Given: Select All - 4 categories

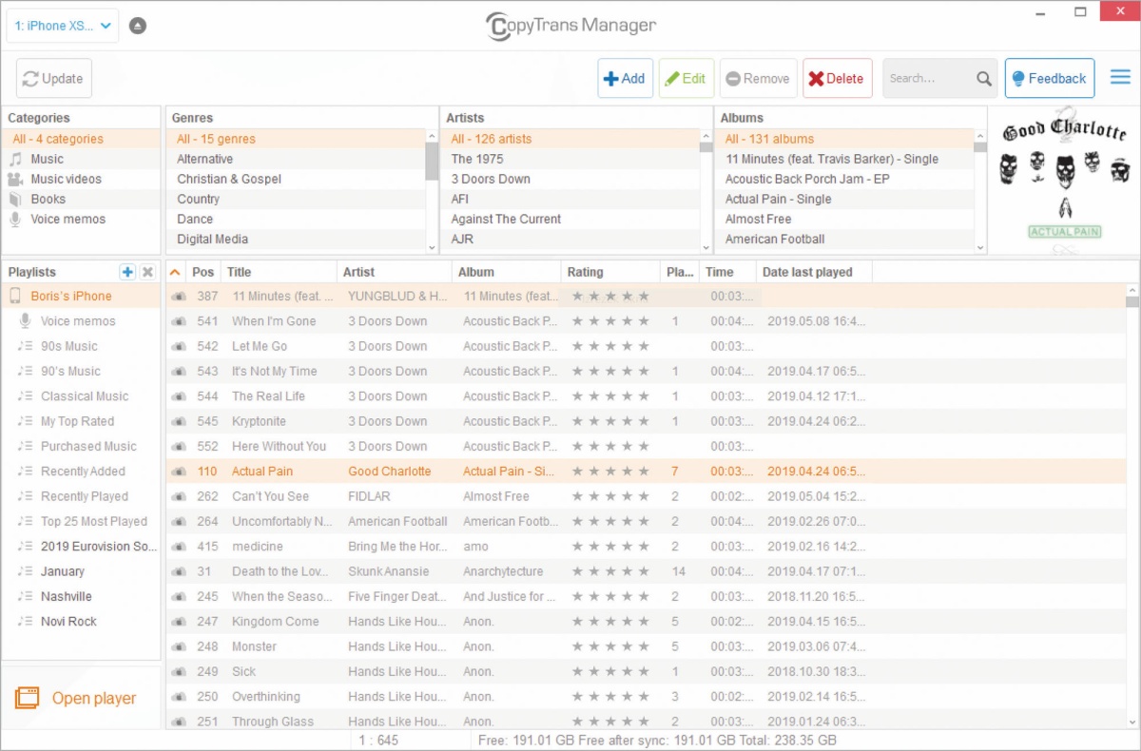Looking at the screenshot, I should coord(82,139).
